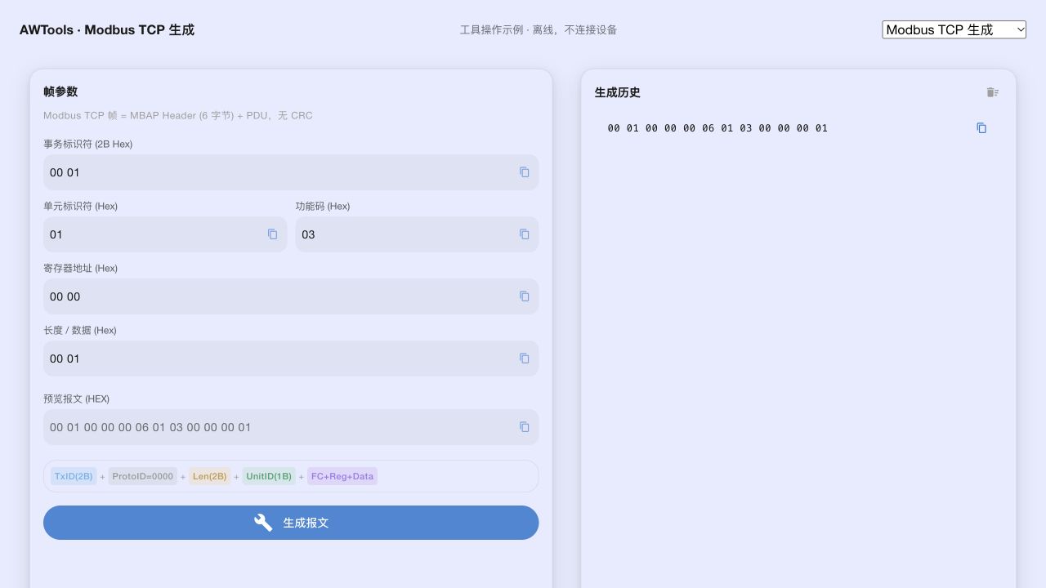Click the ProtoID=0000 tag
The image size is (1046, 588).
click(x=143, y=476)
